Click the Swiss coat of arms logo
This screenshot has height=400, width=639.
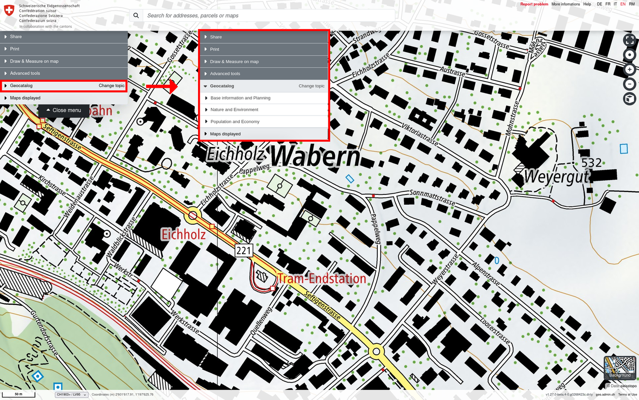pyautogui.click(x=9, y=10)
